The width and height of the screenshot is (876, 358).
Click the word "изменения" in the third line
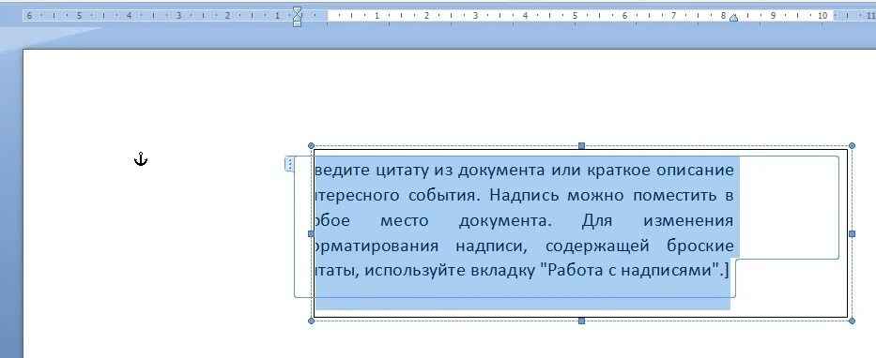[x=688, y=221]
